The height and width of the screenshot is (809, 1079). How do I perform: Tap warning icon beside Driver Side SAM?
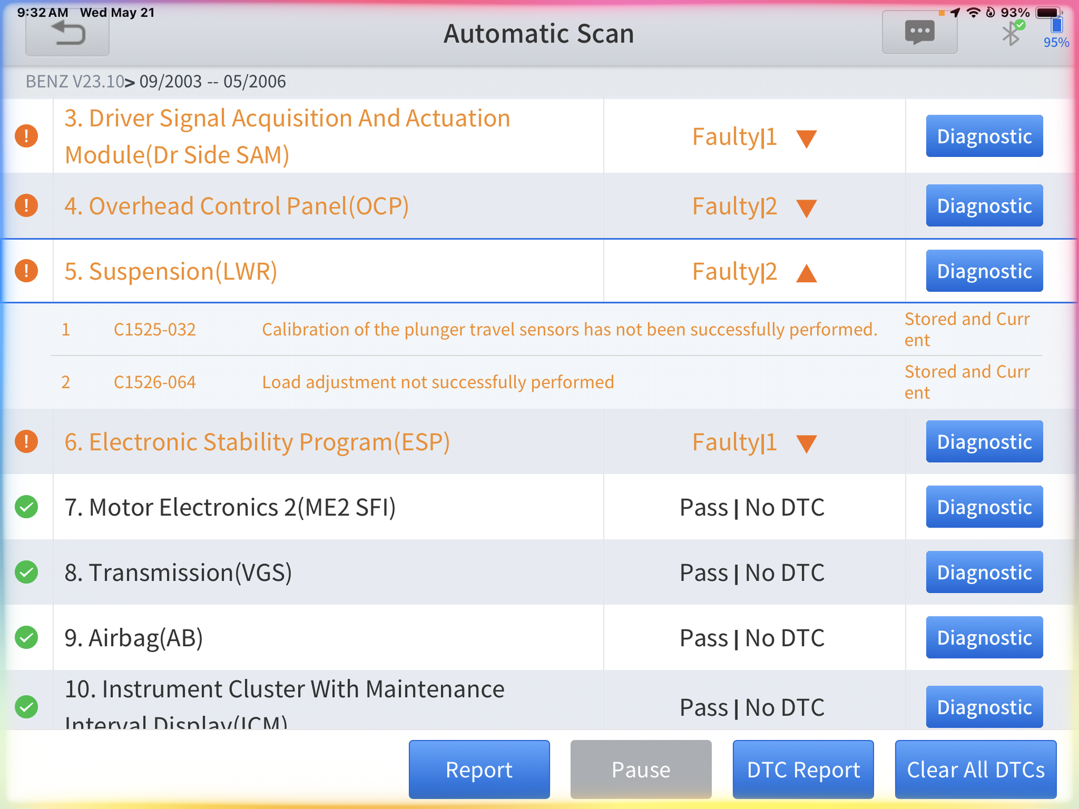26,136
